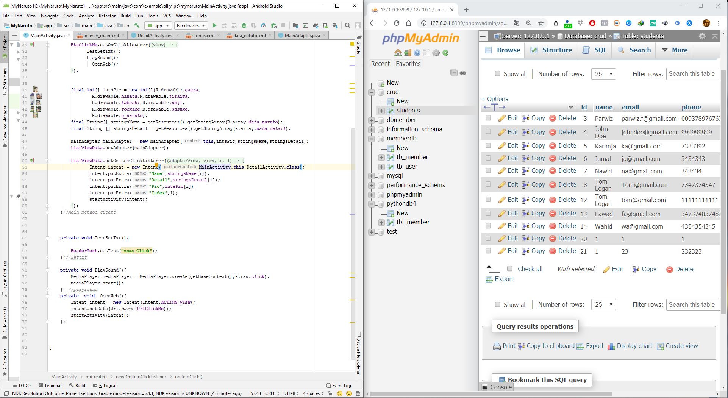Click browser reload button
This screenshot has height=398, width=728.
point(397,23)
